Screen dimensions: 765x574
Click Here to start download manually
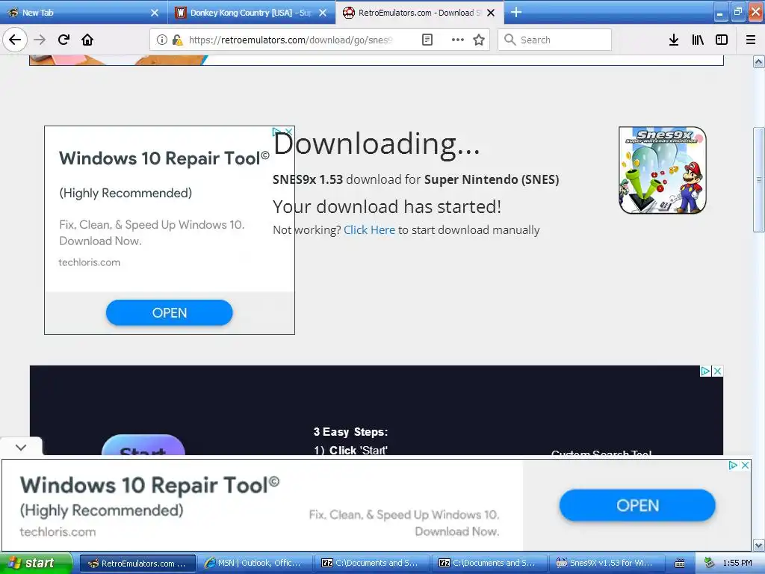pyautogui.click(x=369, y=230)
